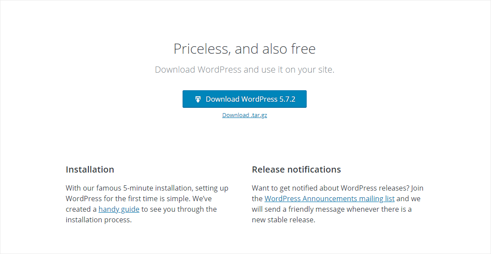This screenshot has width=491, height=254.
Task: Click the Release notifications heading
Action: (x=296, y=169)
